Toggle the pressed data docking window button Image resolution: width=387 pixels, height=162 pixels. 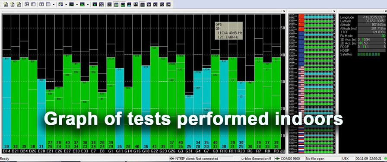pyautogui.click(x=142, y=4)
